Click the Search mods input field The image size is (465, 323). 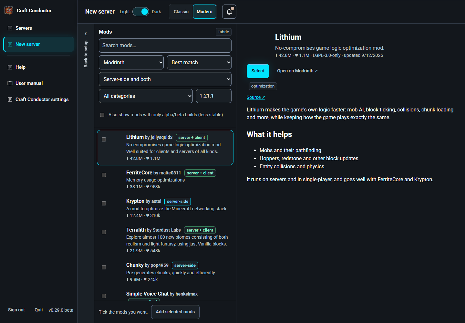(165, 46)
